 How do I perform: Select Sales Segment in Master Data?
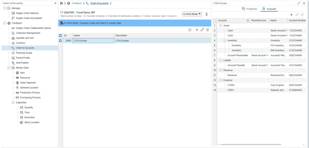click(x=28, y=83)
